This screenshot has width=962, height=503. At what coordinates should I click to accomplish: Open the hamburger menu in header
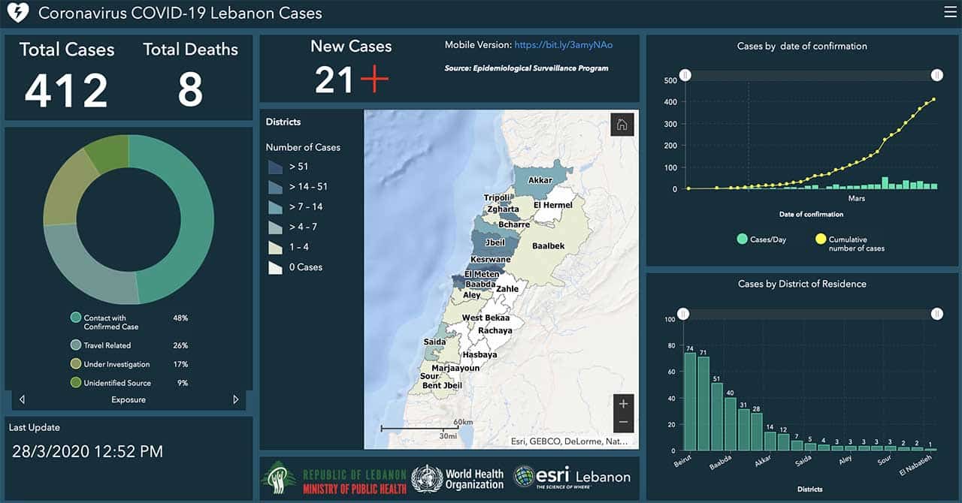[x=950, y=12]
